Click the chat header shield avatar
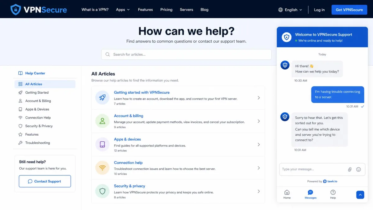 287,37
